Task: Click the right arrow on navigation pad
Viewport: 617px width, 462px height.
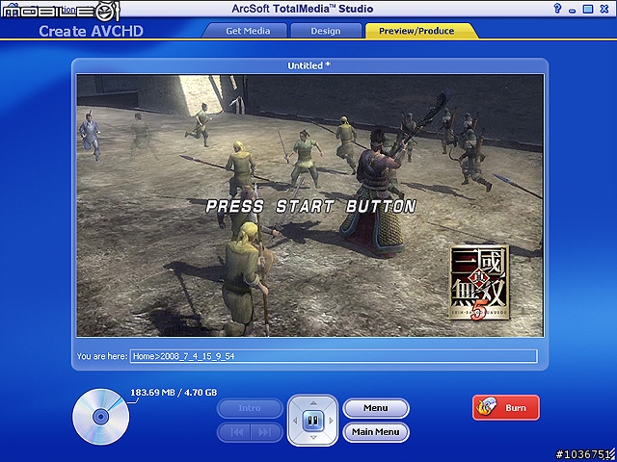Action: coord(331,421)
